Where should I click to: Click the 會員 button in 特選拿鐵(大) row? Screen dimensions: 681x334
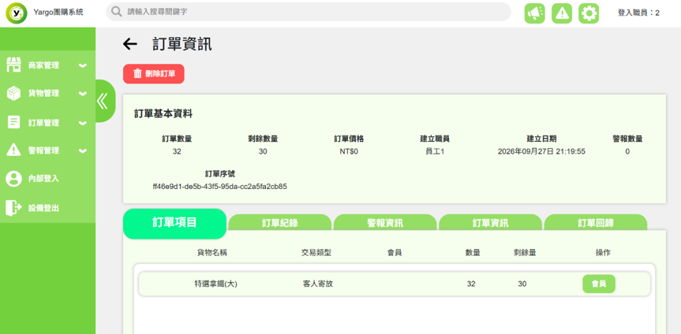(599, 284)
